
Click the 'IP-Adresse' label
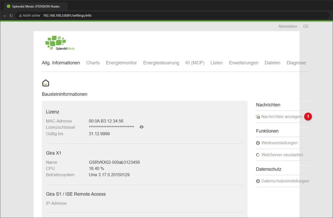(56, 203)
